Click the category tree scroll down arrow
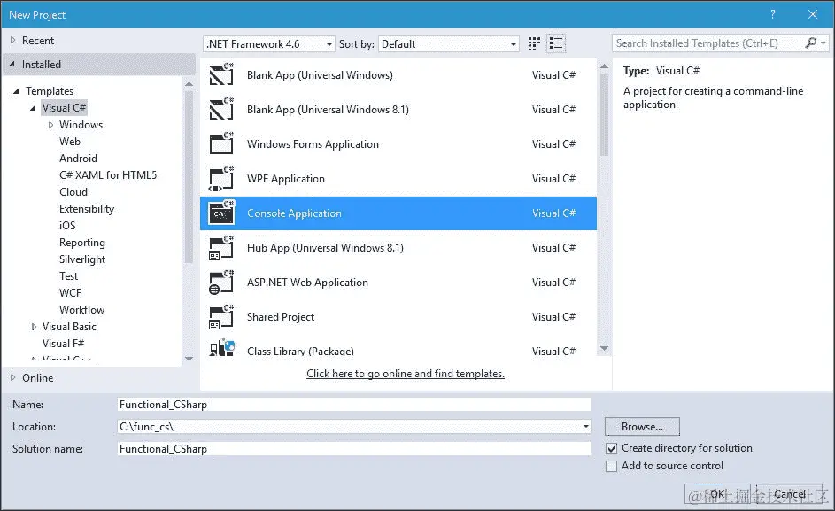This screenshot has height=511, width=835. pos(189,360)
